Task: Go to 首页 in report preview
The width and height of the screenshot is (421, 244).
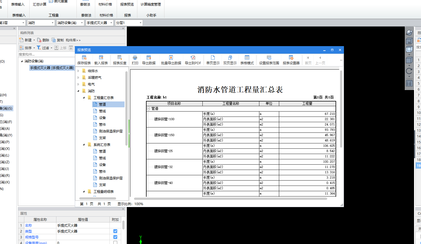Action: coord(308,60)
